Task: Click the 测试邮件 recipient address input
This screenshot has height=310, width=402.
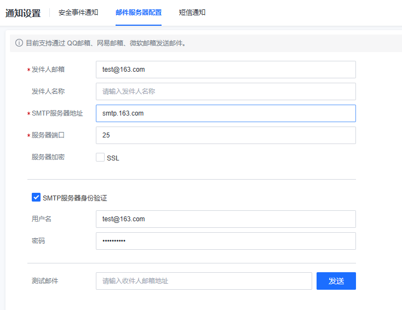Action: [203, 281]
